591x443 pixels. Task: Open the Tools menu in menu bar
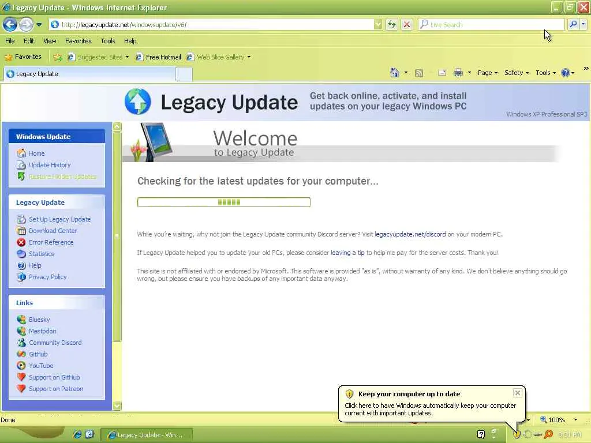tap(107, 41)
